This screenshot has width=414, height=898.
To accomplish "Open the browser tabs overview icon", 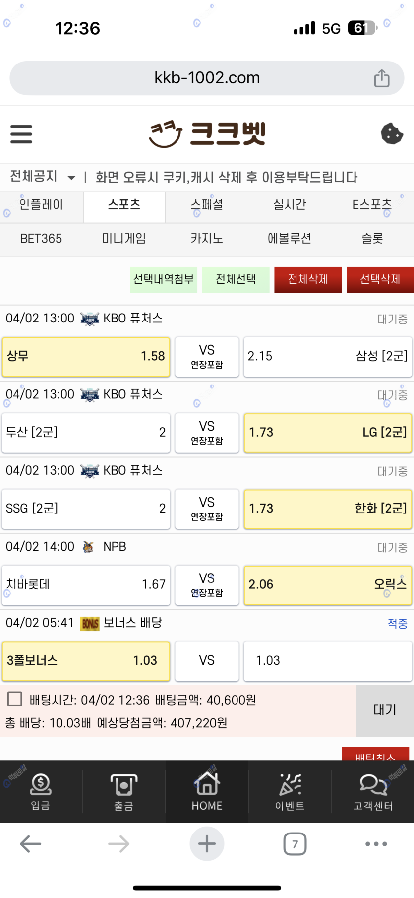I will pyautogui.click(x=295, y=844).
